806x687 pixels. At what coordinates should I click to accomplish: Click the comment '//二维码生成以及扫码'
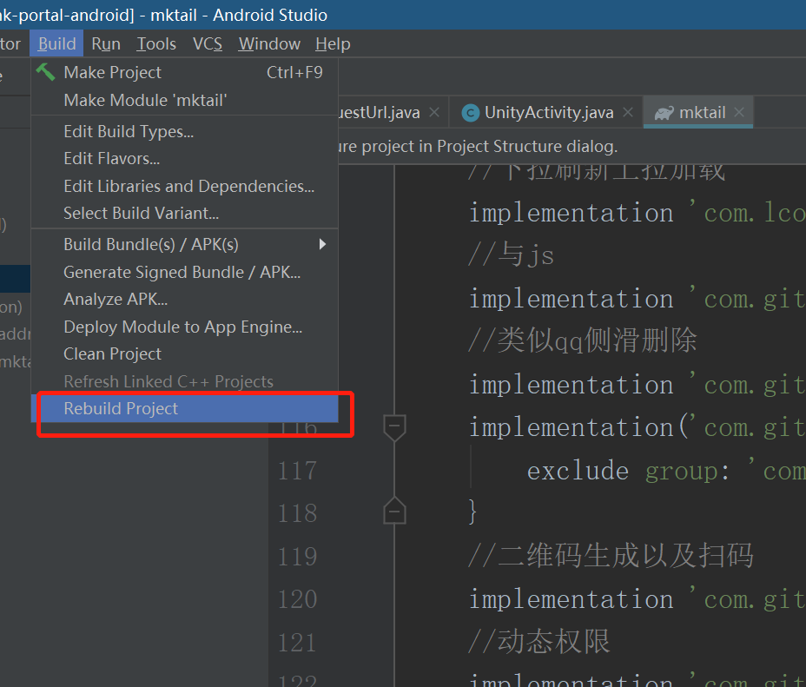(x=611, y=556)
